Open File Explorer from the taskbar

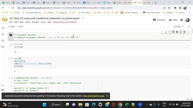point(81,105)
